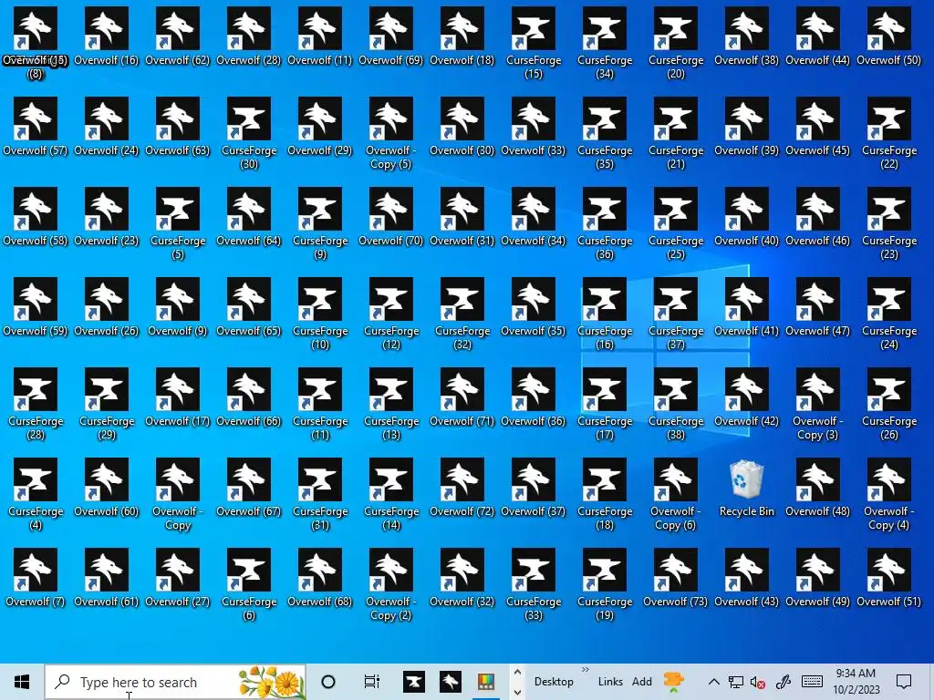The image size is (934, 700).
Task: Click the taskbar search box
Action: tap(175, 682)
